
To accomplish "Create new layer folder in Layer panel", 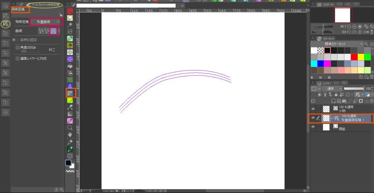I will [345, 101].
